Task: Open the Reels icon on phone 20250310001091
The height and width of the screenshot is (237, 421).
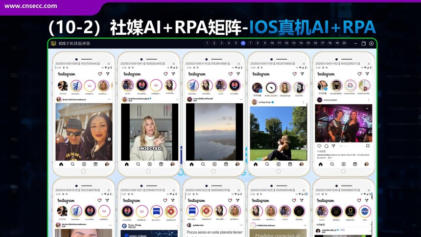Action: pyautogui.click(x=161, y=164)
